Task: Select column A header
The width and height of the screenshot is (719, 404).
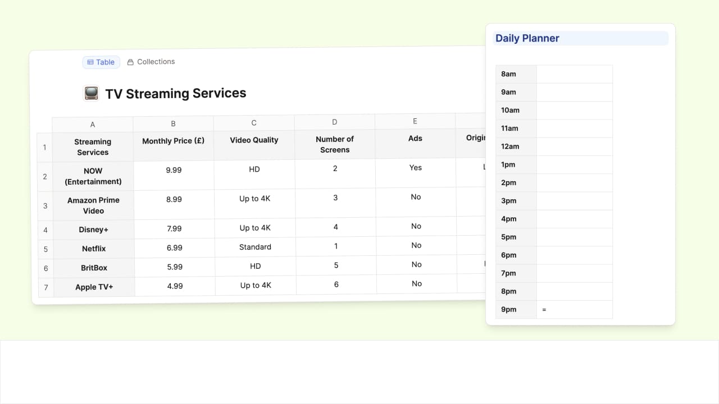Action: [x=93, y=125]
